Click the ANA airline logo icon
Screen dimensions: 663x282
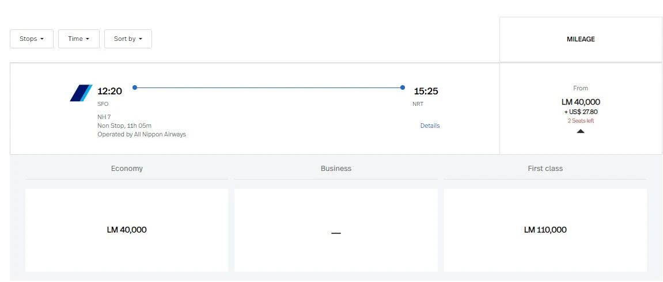pos(81,93)
